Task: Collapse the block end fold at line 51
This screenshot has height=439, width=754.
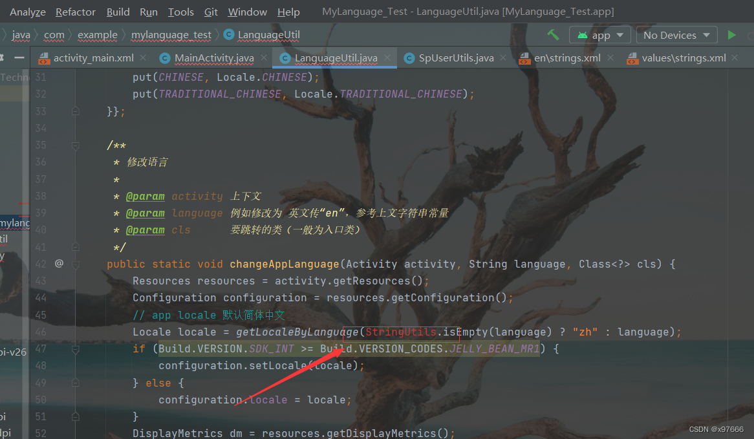Action: (76, 416)
